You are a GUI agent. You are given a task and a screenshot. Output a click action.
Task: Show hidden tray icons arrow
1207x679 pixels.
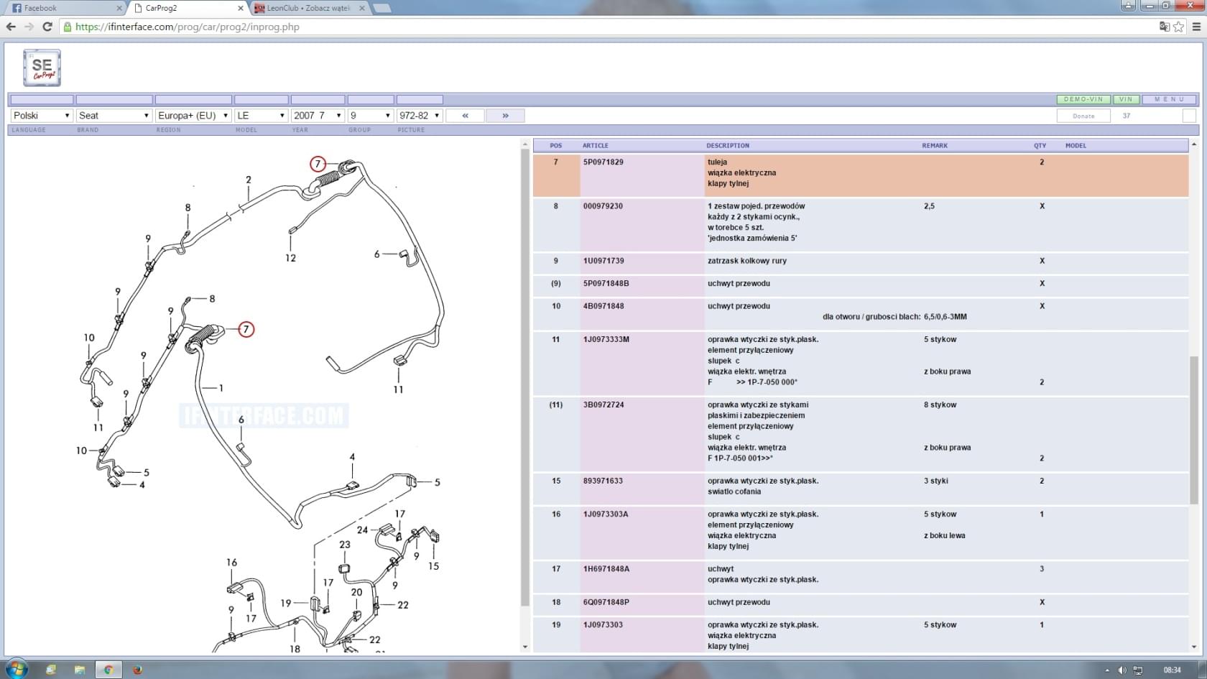[x=1106, y=670]
